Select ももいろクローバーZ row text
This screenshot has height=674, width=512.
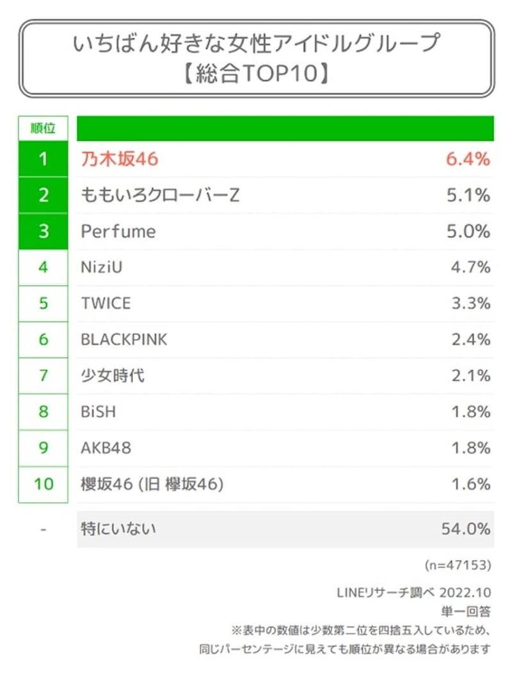[160, 195]
